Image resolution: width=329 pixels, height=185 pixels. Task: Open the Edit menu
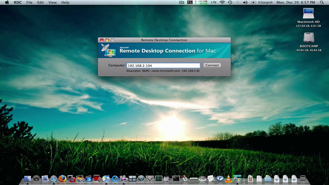pyautogui.click(x=40, y=2)
